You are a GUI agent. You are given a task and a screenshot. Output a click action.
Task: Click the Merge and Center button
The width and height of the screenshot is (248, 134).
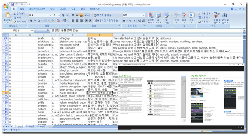107,21
